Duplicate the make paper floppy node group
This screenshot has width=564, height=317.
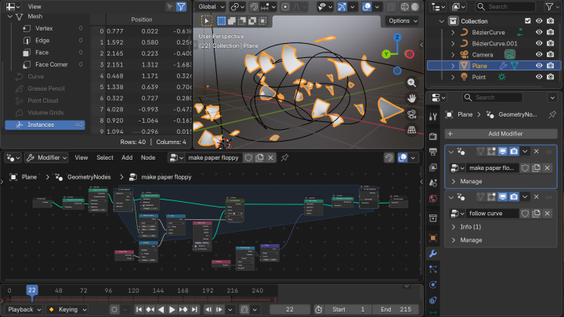(x=259, y=157)
